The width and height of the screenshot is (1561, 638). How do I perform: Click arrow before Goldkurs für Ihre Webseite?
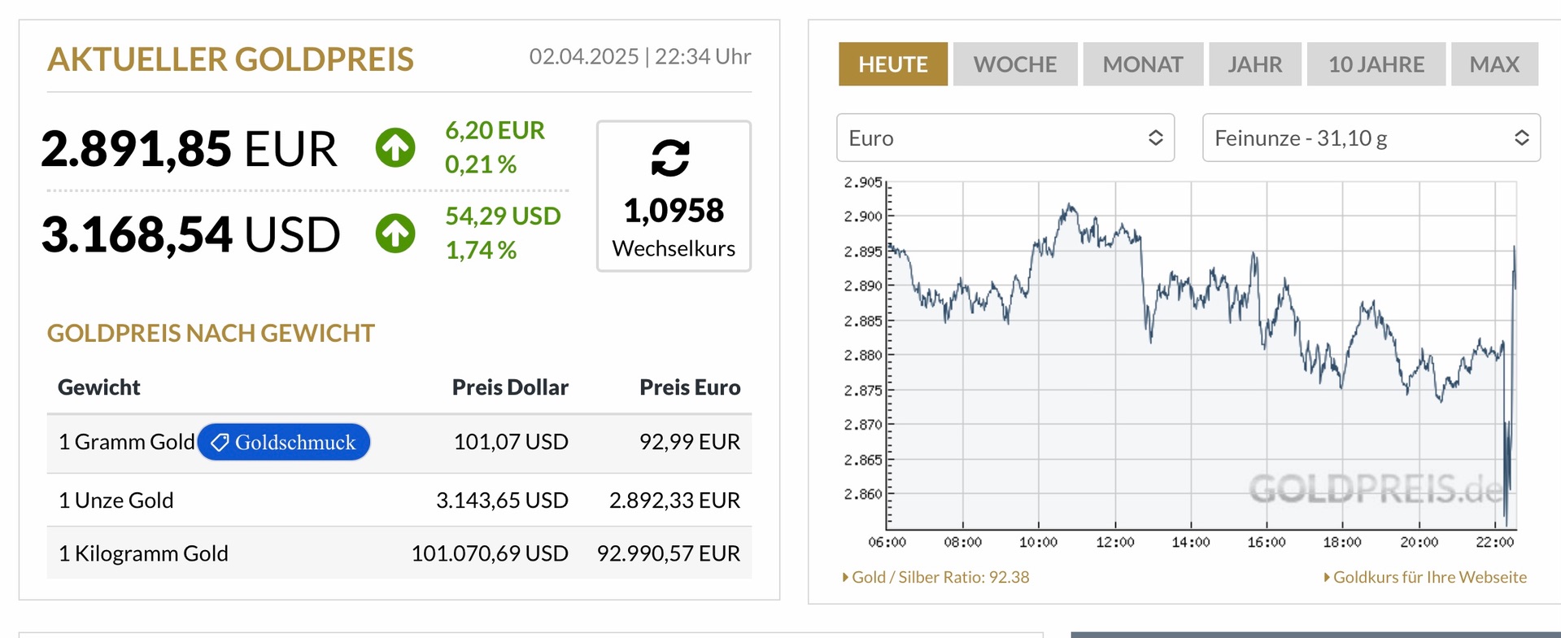[1327, 577]
